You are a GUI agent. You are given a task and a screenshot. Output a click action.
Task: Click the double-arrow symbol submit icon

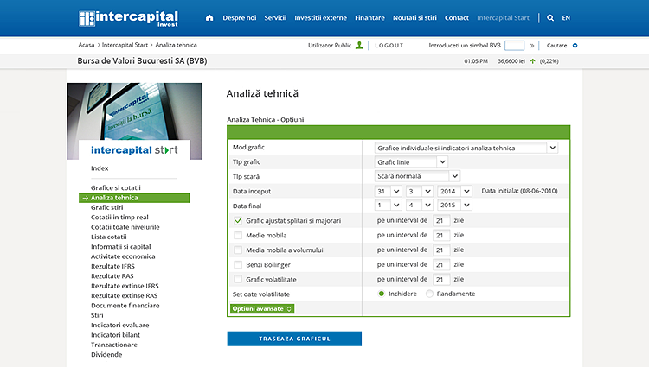(x=532, y=45)
